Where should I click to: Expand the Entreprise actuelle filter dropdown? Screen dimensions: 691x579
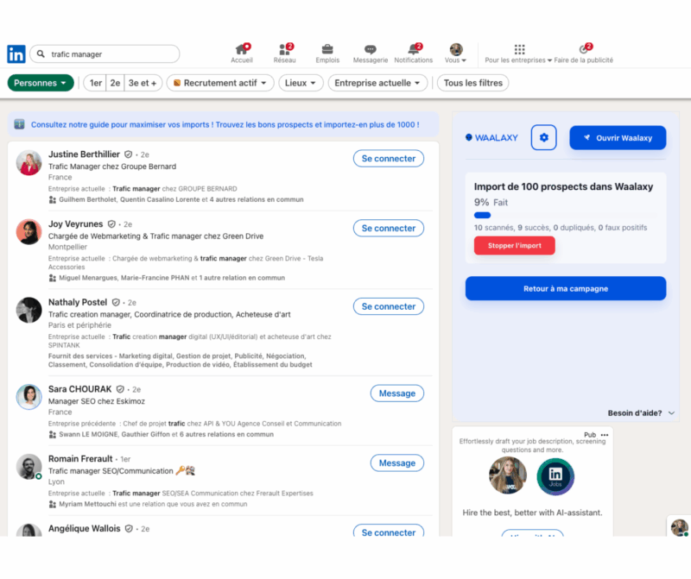378,83
